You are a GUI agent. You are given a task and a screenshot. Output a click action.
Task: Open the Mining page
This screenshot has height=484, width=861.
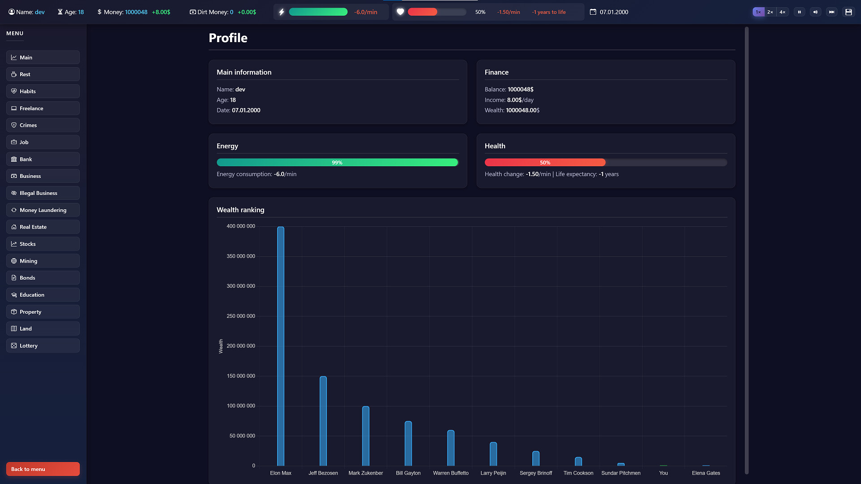tap(43, 261)
